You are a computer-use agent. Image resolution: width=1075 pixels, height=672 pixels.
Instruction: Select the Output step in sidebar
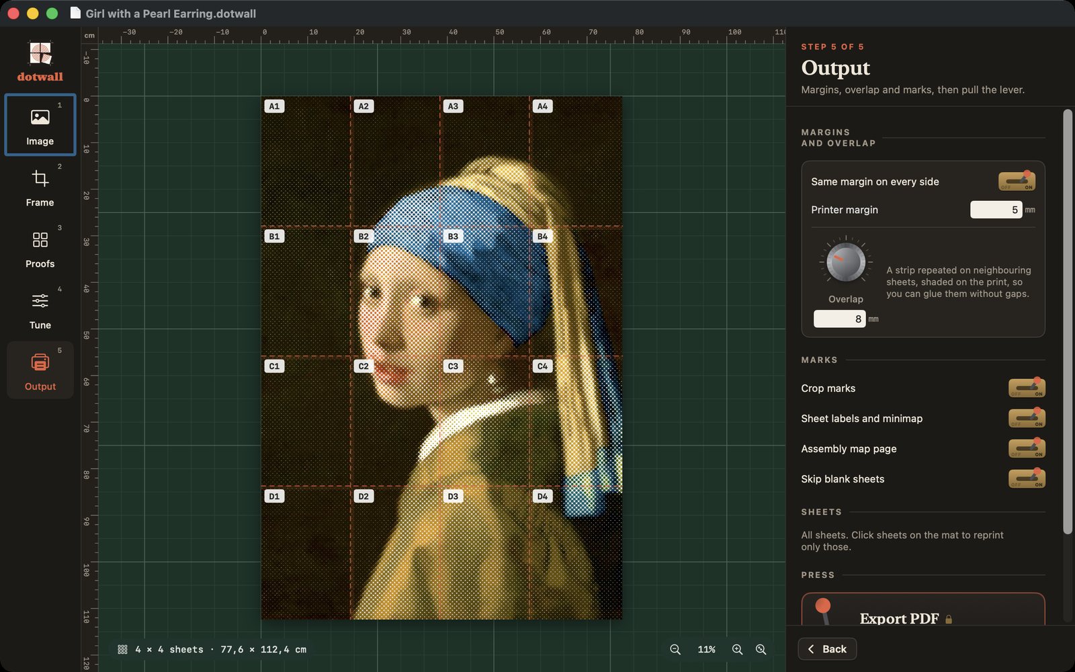(x=40, y=370)
